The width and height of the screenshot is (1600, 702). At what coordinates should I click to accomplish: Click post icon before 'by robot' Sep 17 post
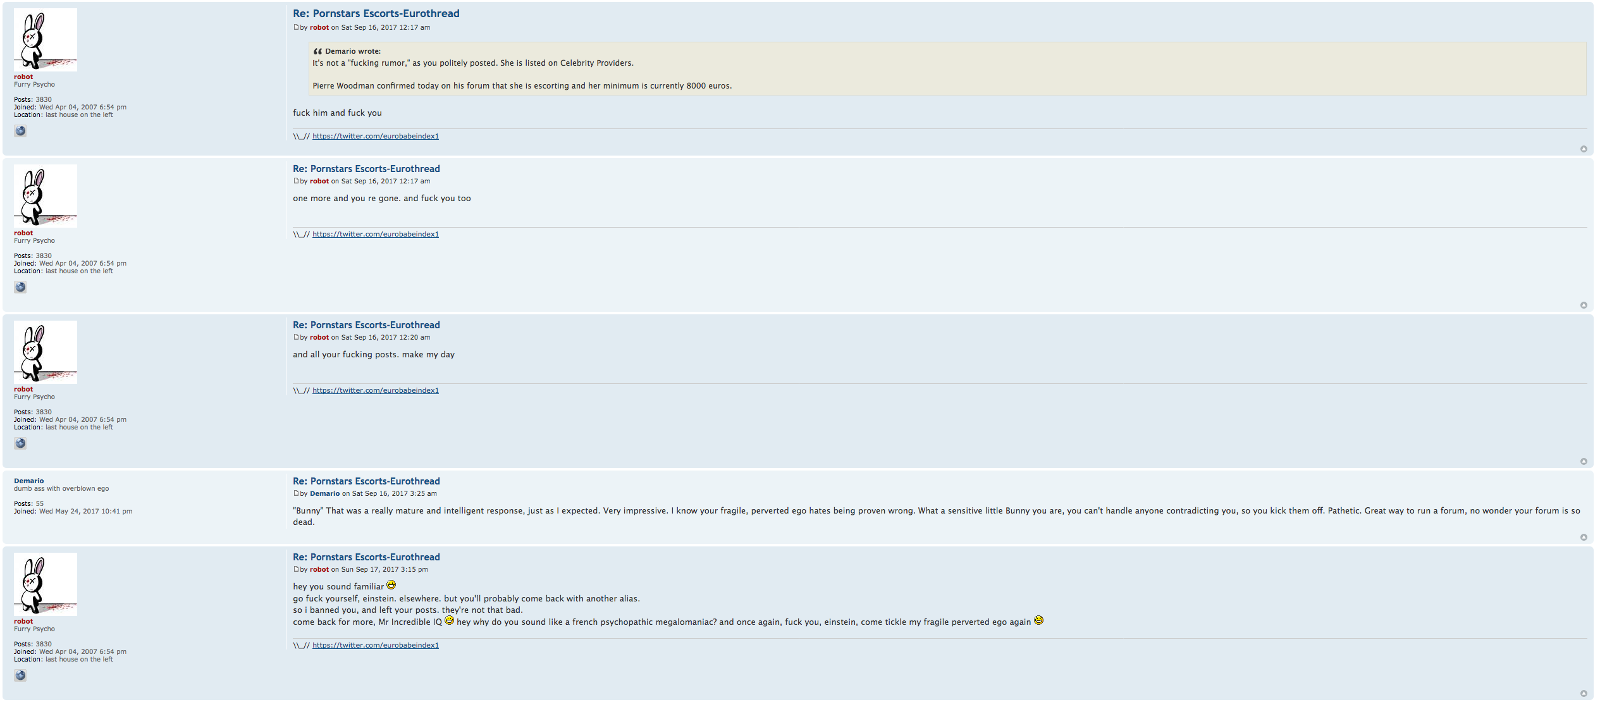[295, 569]
